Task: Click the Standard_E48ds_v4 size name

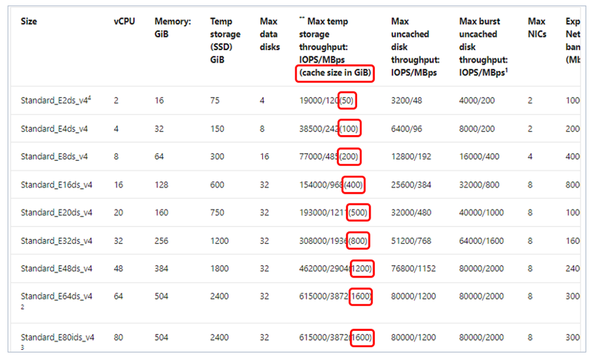Action: coord(56,269)
